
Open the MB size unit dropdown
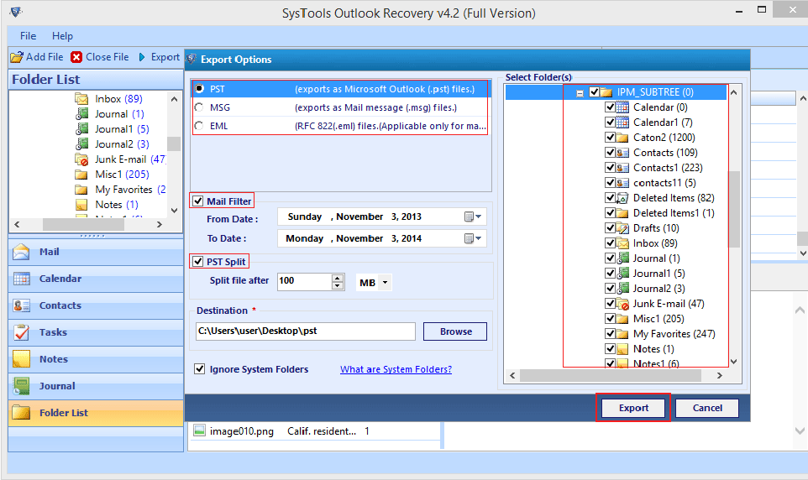(374, 283)
